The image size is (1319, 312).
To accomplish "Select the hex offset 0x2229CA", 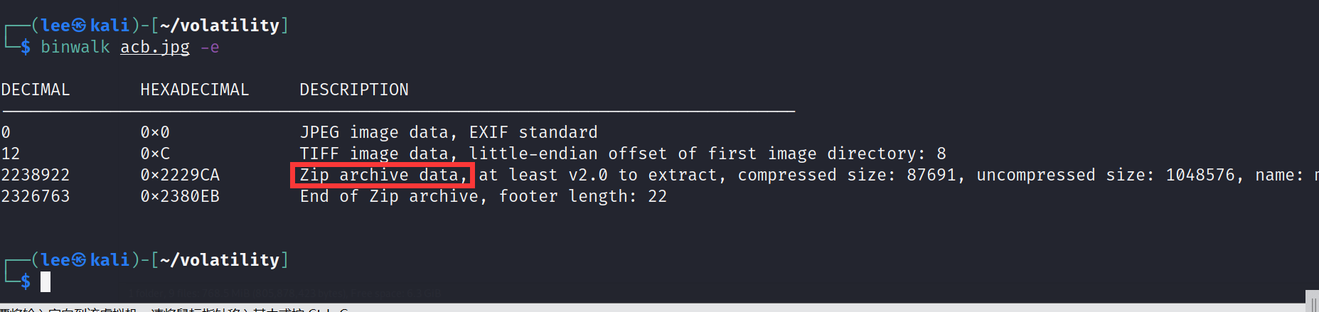I will [180, 175].
